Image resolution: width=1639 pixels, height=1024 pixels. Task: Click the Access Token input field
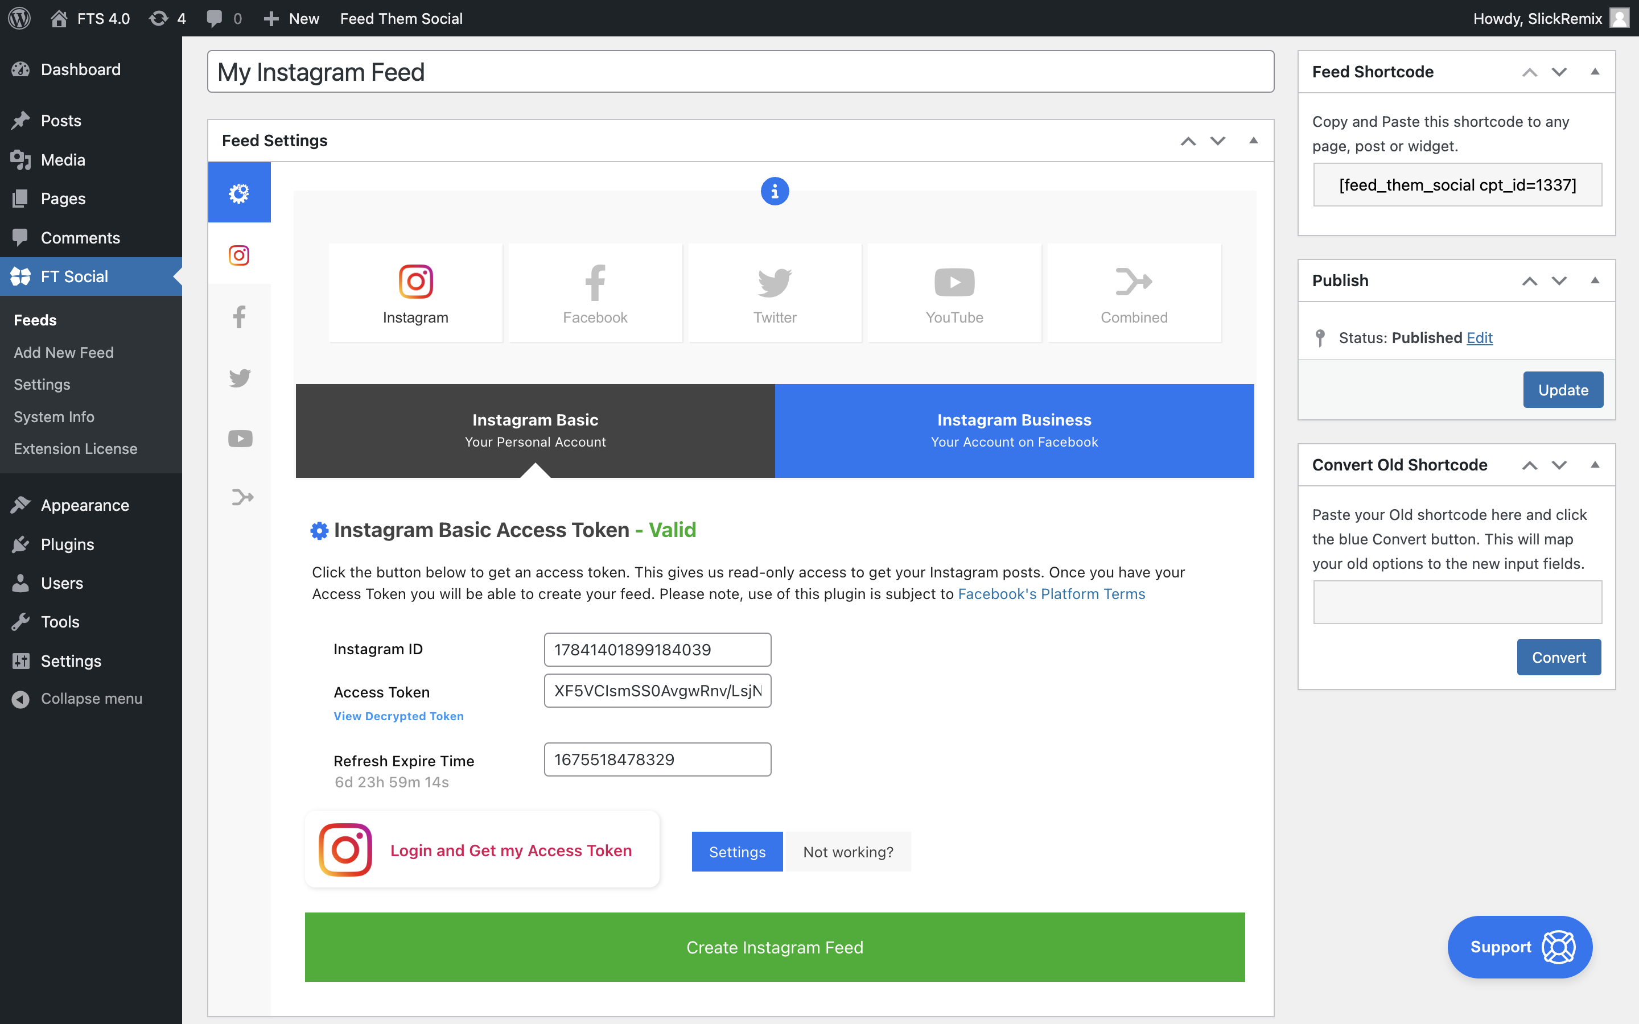click(x=657, y=690)
